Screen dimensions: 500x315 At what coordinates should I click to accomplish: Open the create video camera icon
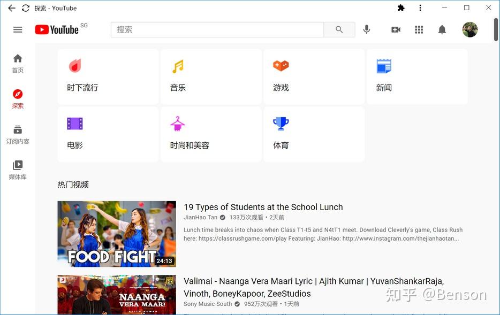tap(395, 29)
